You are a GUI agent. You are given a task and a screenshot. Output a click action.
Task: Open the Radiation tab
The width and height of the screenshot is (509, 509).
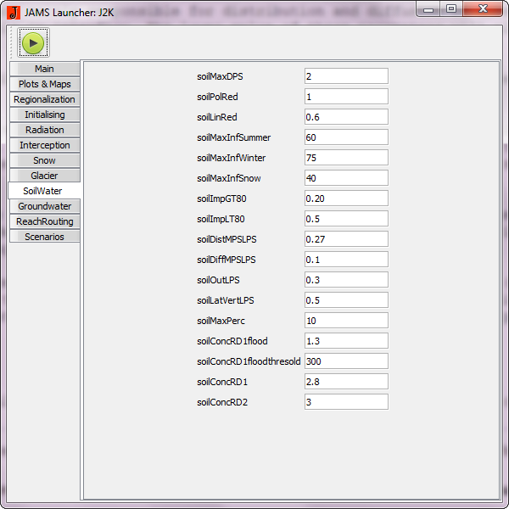click(x=45, y=130)
